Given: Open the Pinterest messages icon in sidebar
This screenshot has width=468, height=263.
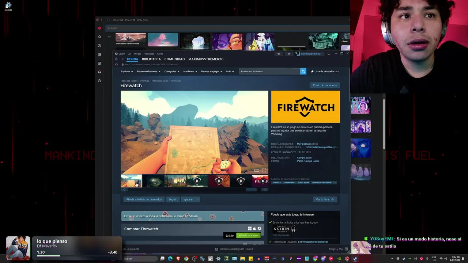Looking at the screenshot, I should coord(99,81).
